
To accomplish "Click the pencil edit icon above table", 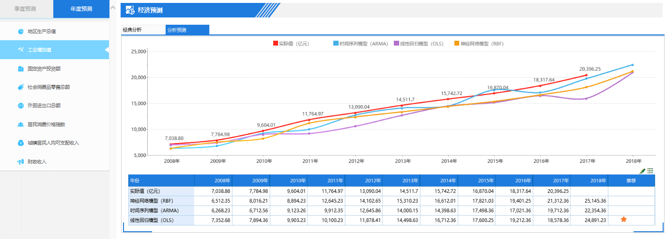I will (x=642, y=171).
